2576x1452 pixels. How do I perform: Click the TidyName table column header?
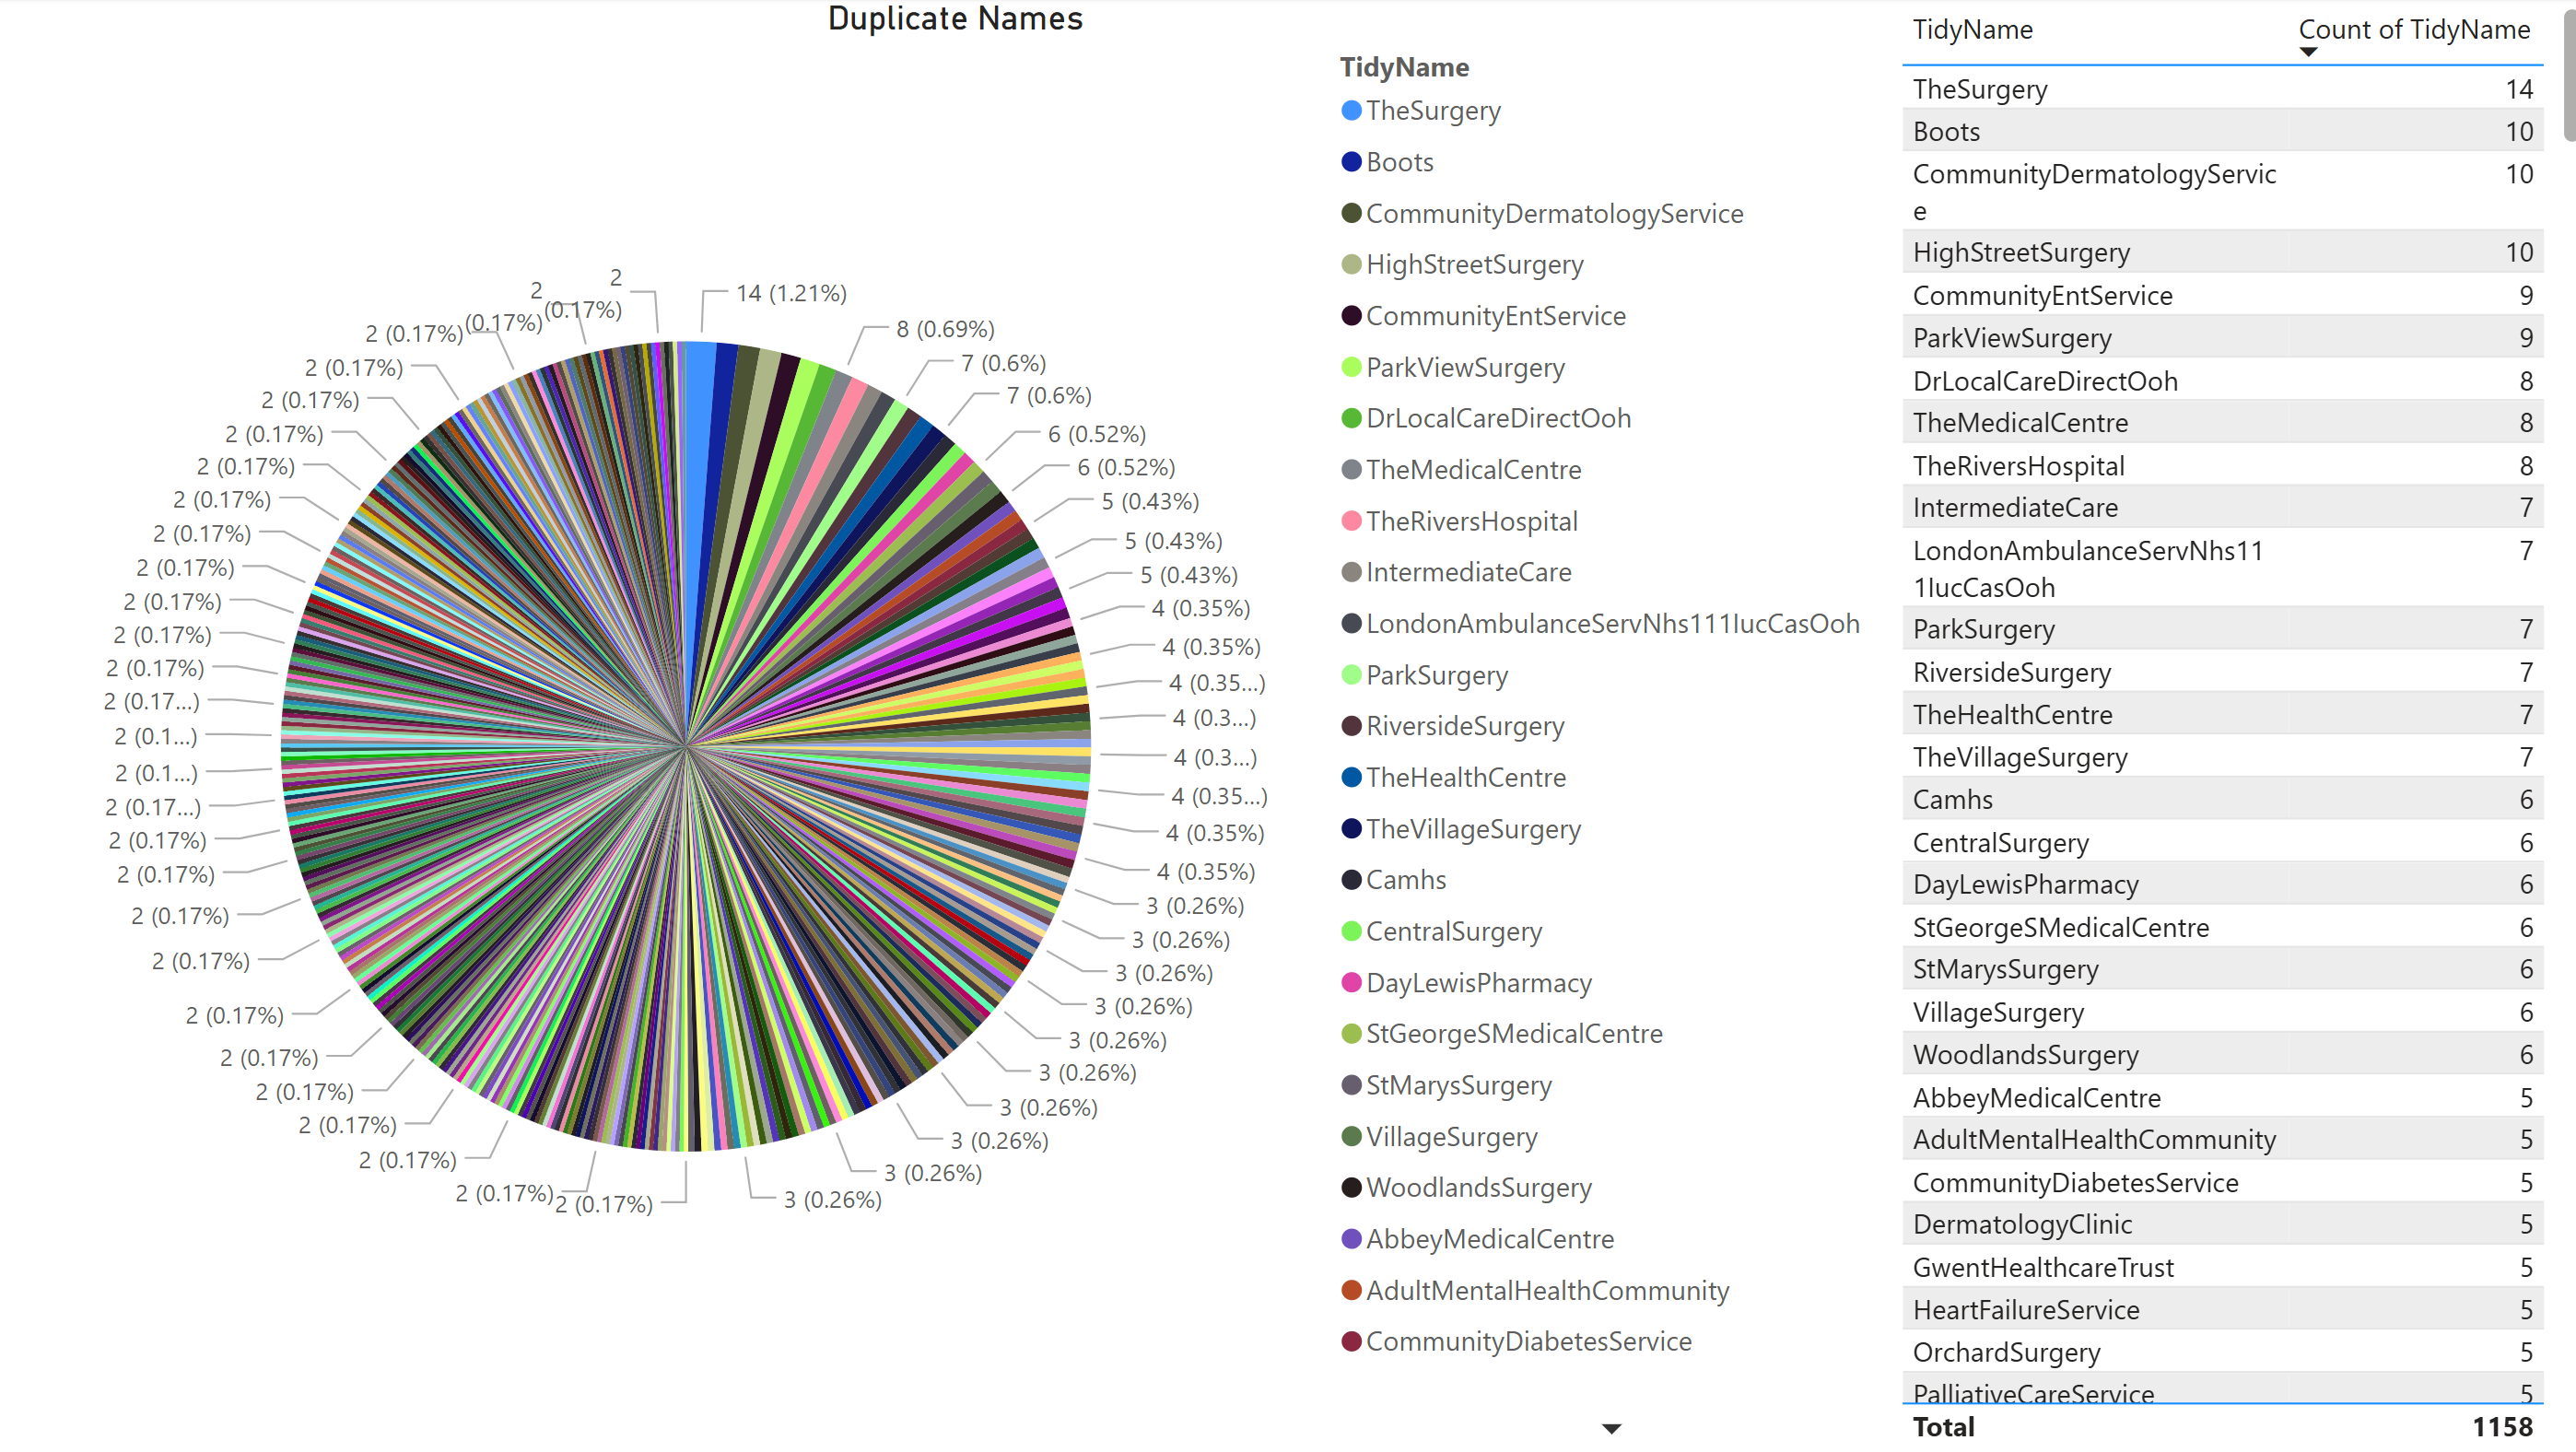click(x=1972, y=30)
